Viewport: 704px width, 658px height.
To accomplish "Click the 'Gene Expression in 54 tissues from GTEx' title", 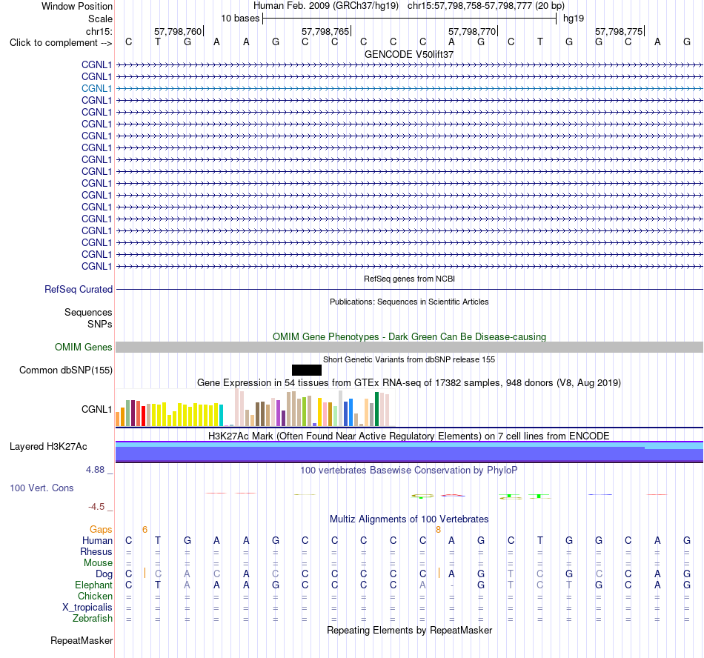I will coord(409,383).
